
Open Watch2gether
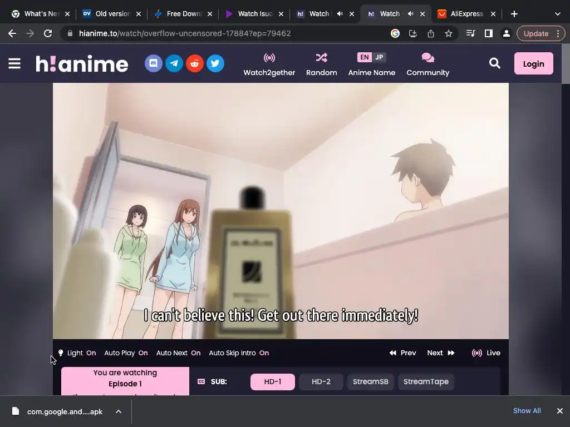point(269,64)
